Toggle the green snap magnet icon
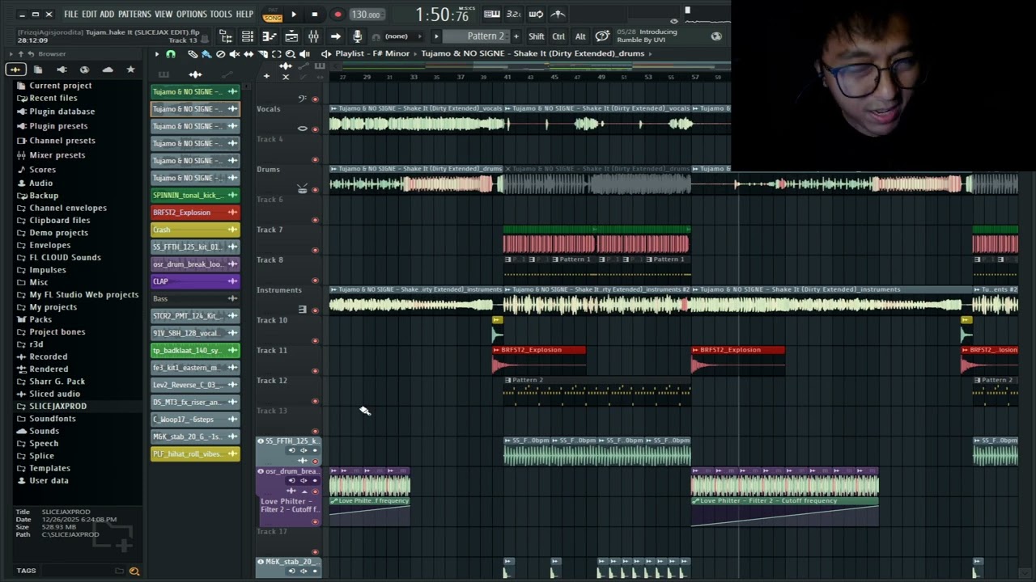Screen dimensions: 1036x582 tap(171, 54)
